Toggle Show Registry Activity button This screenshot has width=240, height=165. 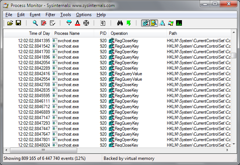(x=145, y=23)
